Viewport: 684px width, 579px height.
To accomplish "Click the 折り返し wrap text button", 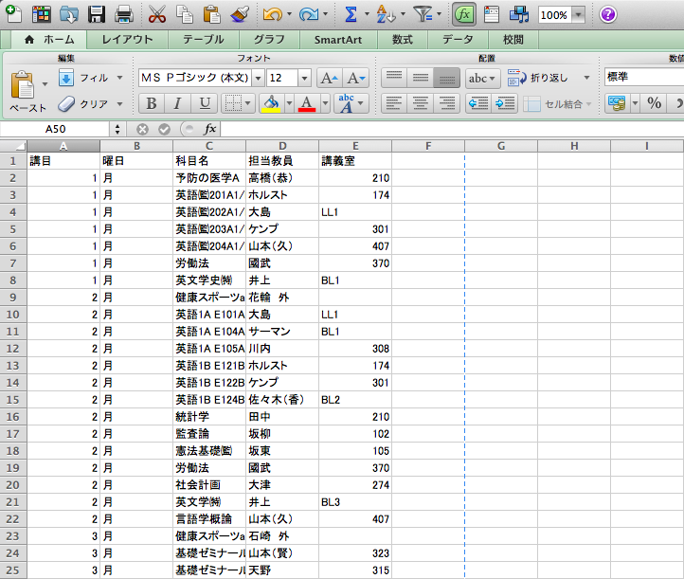I will pyautogui.click(x=540, y=78).
